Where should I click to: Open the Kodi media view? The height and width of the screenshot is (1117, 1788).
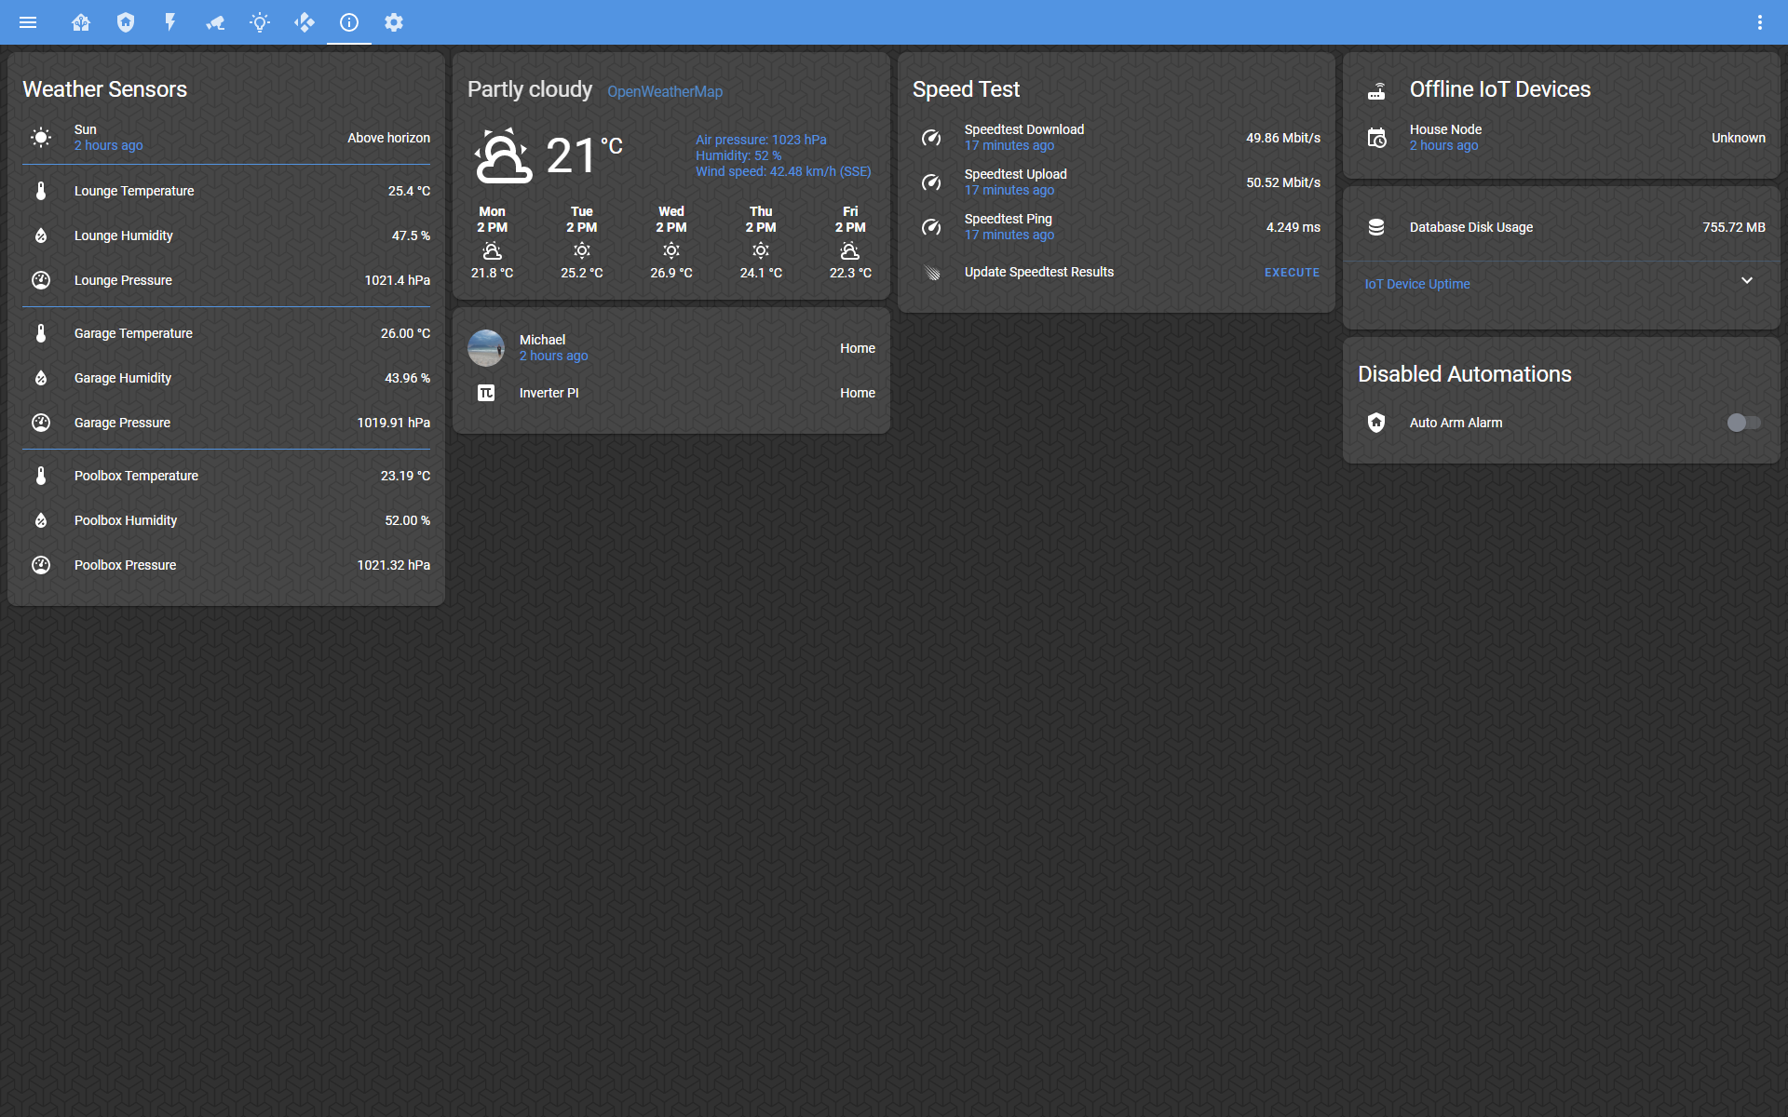tap(305, 22)
